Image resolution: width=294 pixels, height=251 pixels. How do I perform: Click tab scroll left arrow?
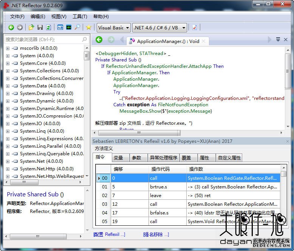click(x=122, y=40)
